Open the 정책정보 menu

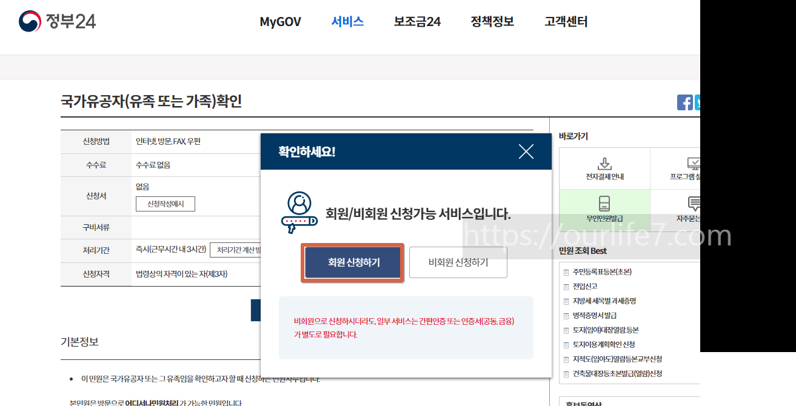click(x=492, y=21)
